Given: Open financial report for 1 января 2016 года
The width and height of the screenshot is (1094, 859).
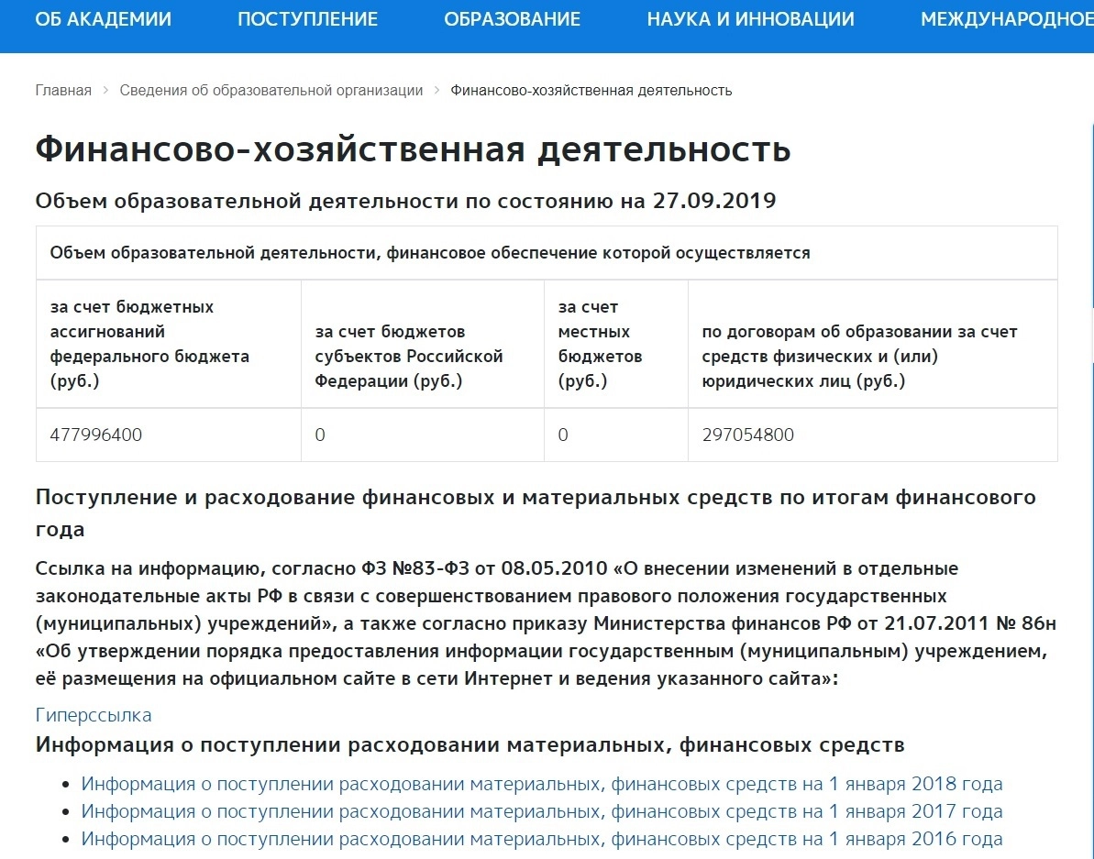Looking at the screenshot, I should click(x=541, y=839).
